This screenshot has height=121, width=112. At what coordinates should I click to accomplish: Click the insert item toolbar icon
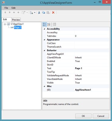click(x=24, y=12)
